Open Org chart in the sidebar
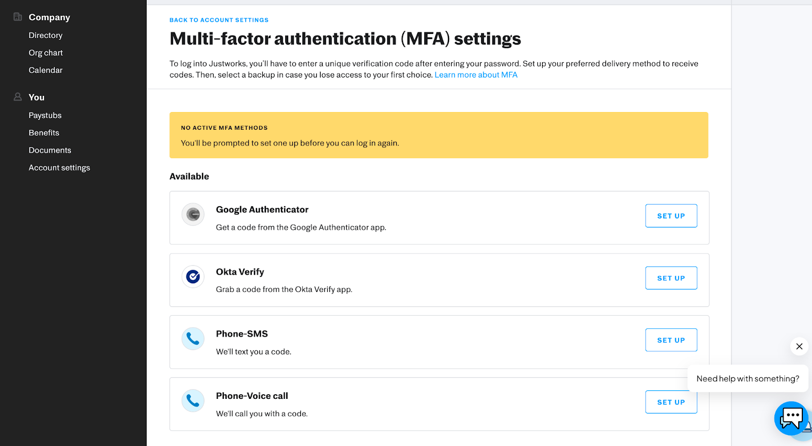The width and height of the screenshot is (812, 446). coord(46,53)
